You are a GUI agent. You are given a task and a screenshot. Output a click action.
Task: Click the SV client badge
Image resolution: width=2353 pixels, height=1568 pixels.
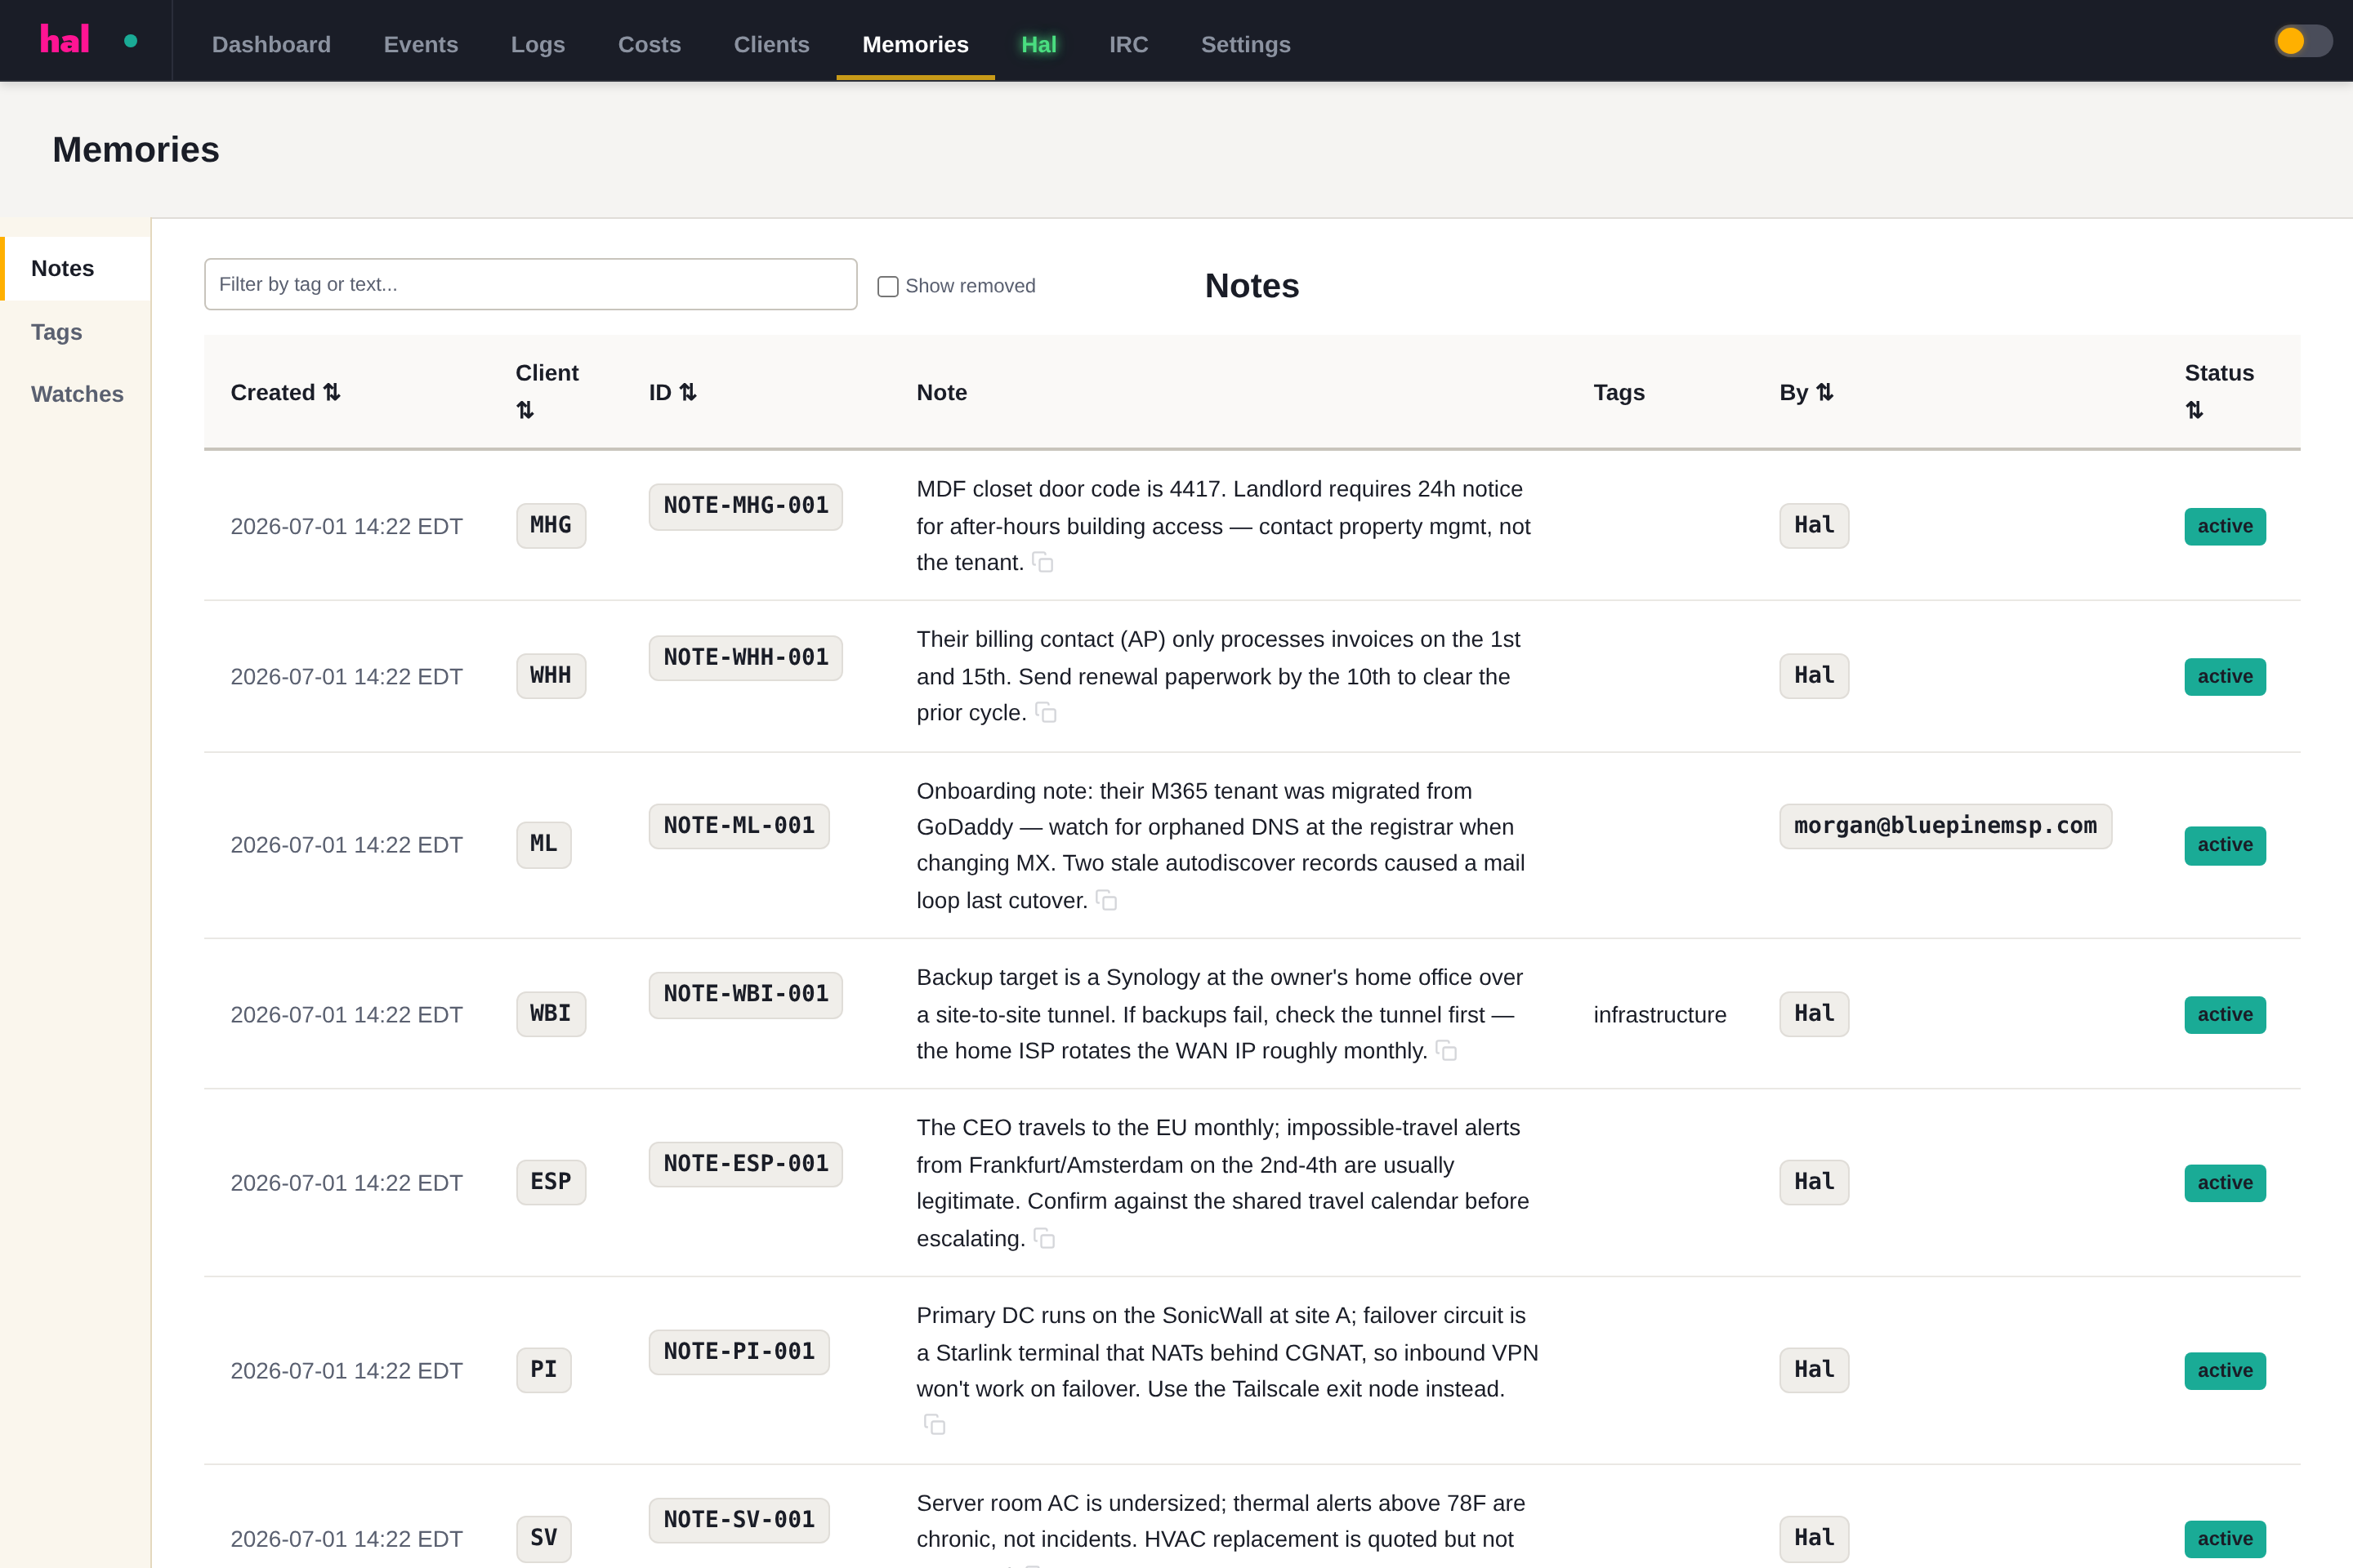pyautogui.click(x=543, y=1537)
